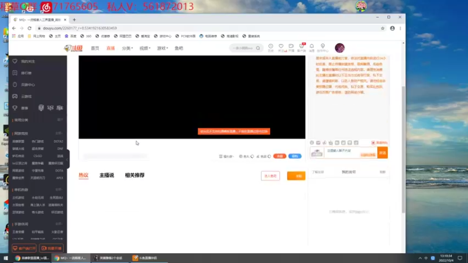The height and width of the screenshot is (263, 468).
Task: Show hidden system tray icons
Action: (420, 258)
